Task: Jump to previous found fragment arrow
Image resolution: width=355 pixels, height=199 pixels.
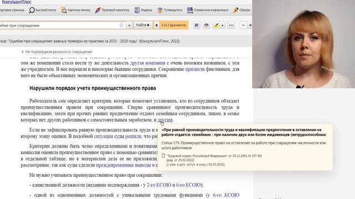Action: [x=156, y=25]
